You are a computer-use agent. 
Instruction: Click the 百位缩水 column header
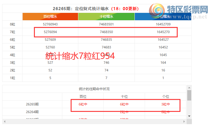(50, 17)
